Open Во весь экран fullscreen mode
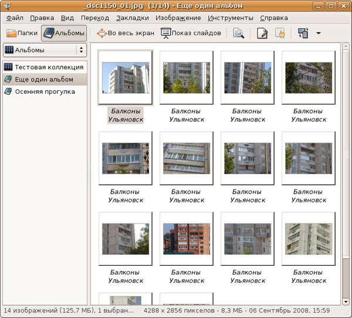The width and height of the screenshot is (352, 318). (126, 33)
